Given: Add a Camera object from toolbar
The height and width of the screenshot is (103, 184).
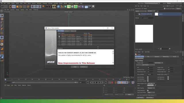Looking at the screenshot, I should tap(90, 7).
